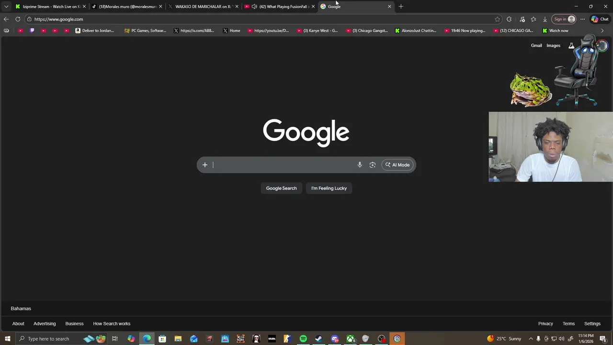Open the Favorites list icon
The image size is (613, 345).
(x=534, y=19)
